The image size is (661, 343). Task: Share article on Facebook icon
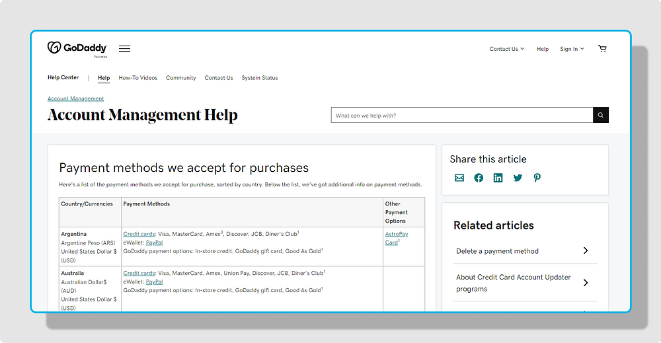tap(479, 178)
